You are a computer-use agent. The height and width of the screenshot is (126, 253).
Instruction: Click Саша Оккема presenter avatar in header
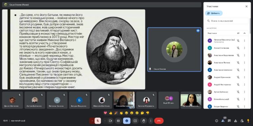coord(6,5)
